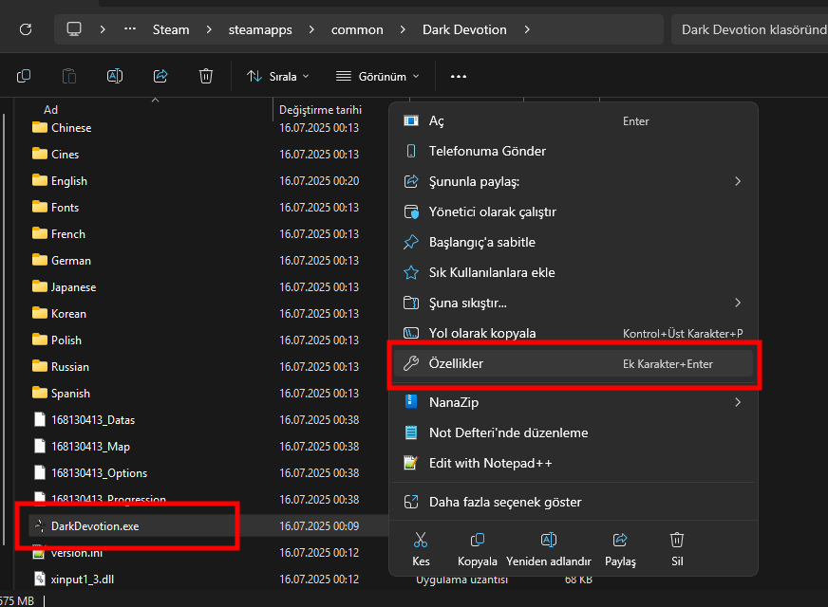This screenshot has width=828, height=607.
Task: Select Telefonuma Gönder in context menu
Action: coord(574,152)
